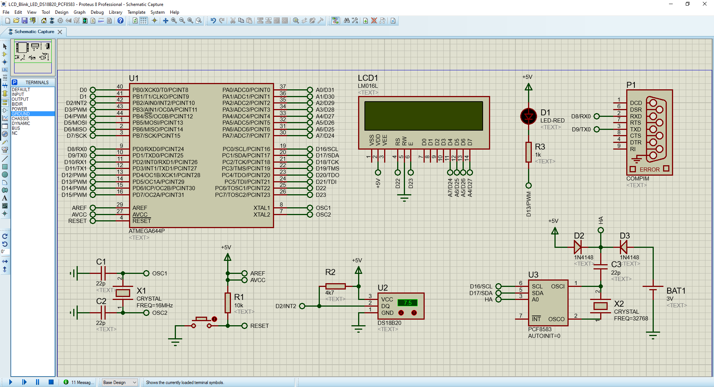Zoom to view entire sheet icon

click(x=190, y=20)
